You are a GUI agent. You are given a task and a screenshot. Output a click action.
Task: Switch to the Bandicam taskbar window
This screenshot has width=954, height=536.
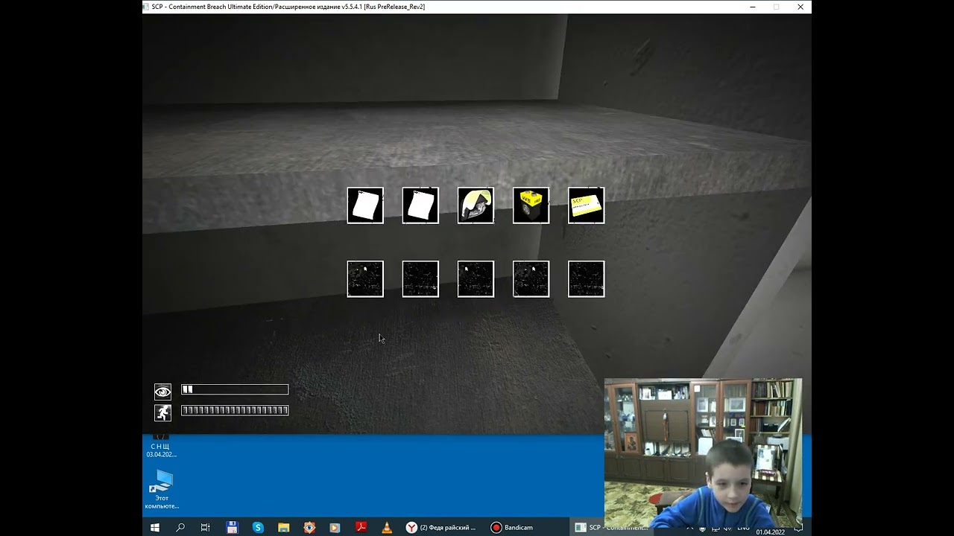pyautogui.click(x=513, y=527)
